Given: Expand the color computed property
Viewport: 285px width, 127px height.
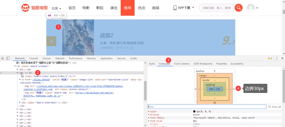Looking at the screenshot, I should (x=149, y=112).
